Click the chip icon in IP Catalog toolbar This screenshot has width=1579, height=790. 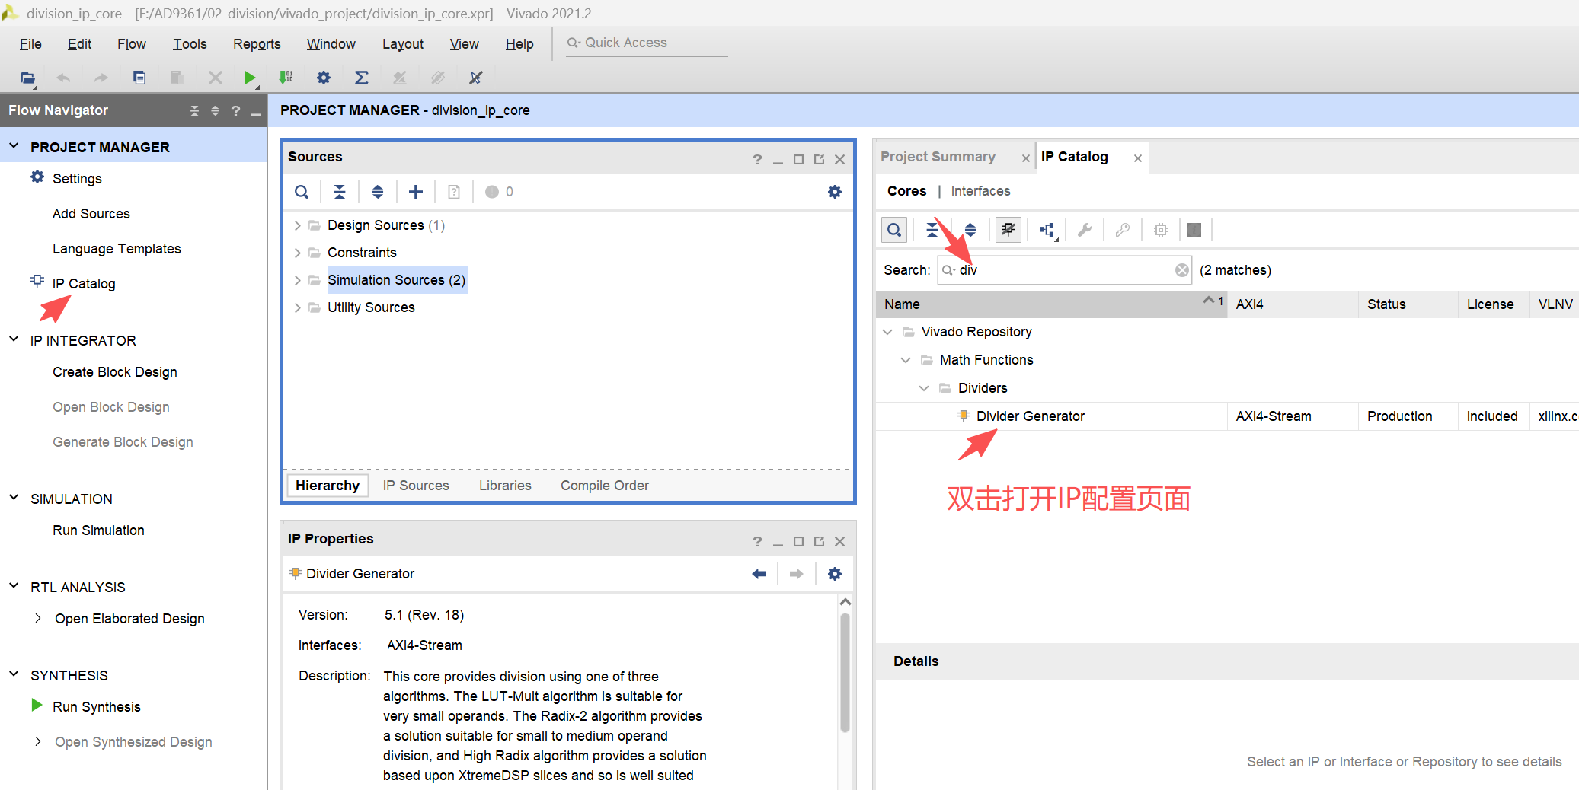[1161, 230]
